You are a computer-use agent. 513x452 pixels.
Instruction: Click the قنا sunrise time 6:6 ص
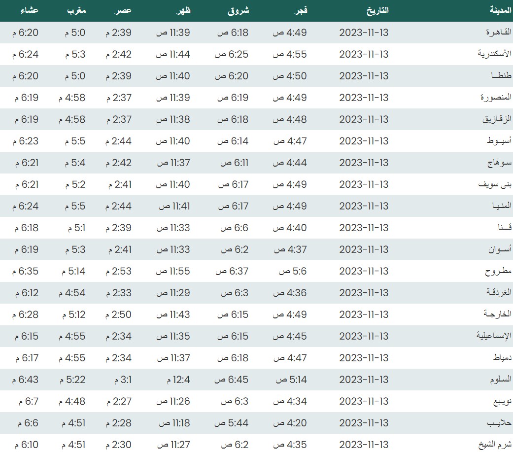(x=232, y=228)
